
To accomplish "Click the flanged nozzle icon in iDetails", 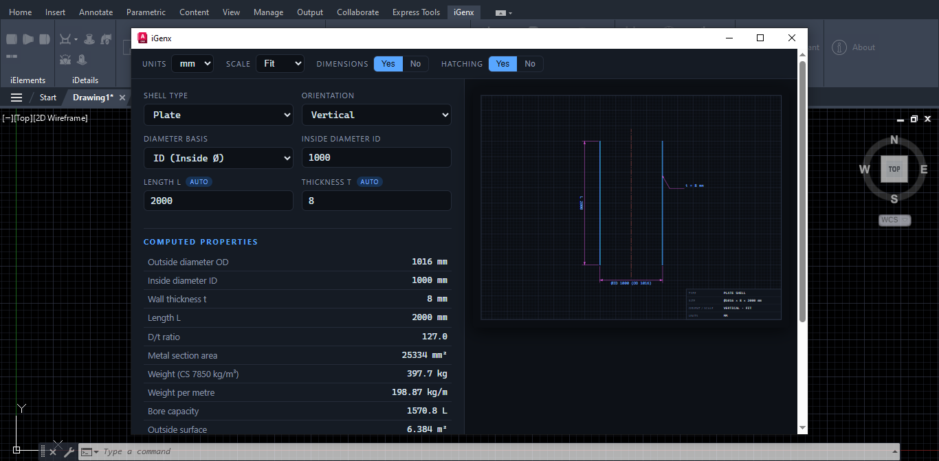I will click(90, 39).
